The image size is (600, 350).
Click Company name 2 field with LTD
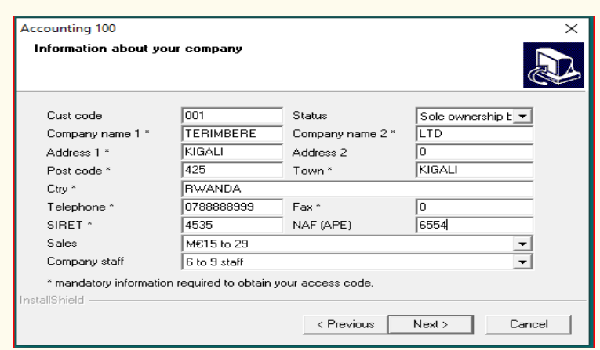click(474, 134)
